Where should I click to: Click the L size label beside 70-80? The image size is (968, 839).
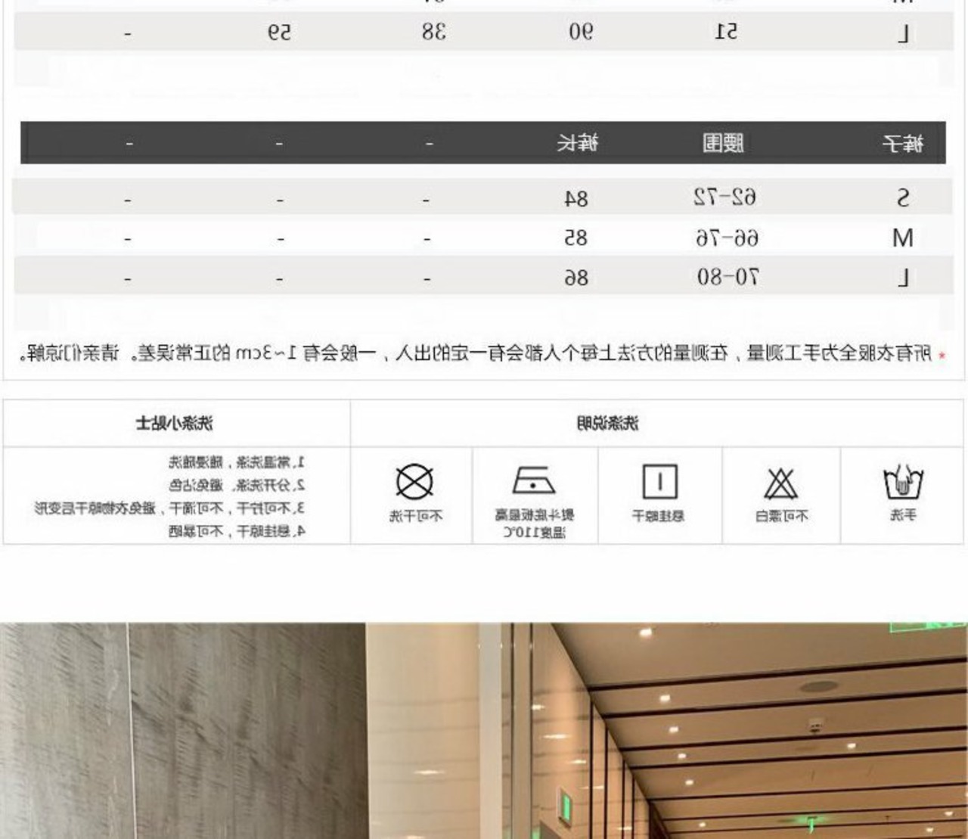(903, 278)
